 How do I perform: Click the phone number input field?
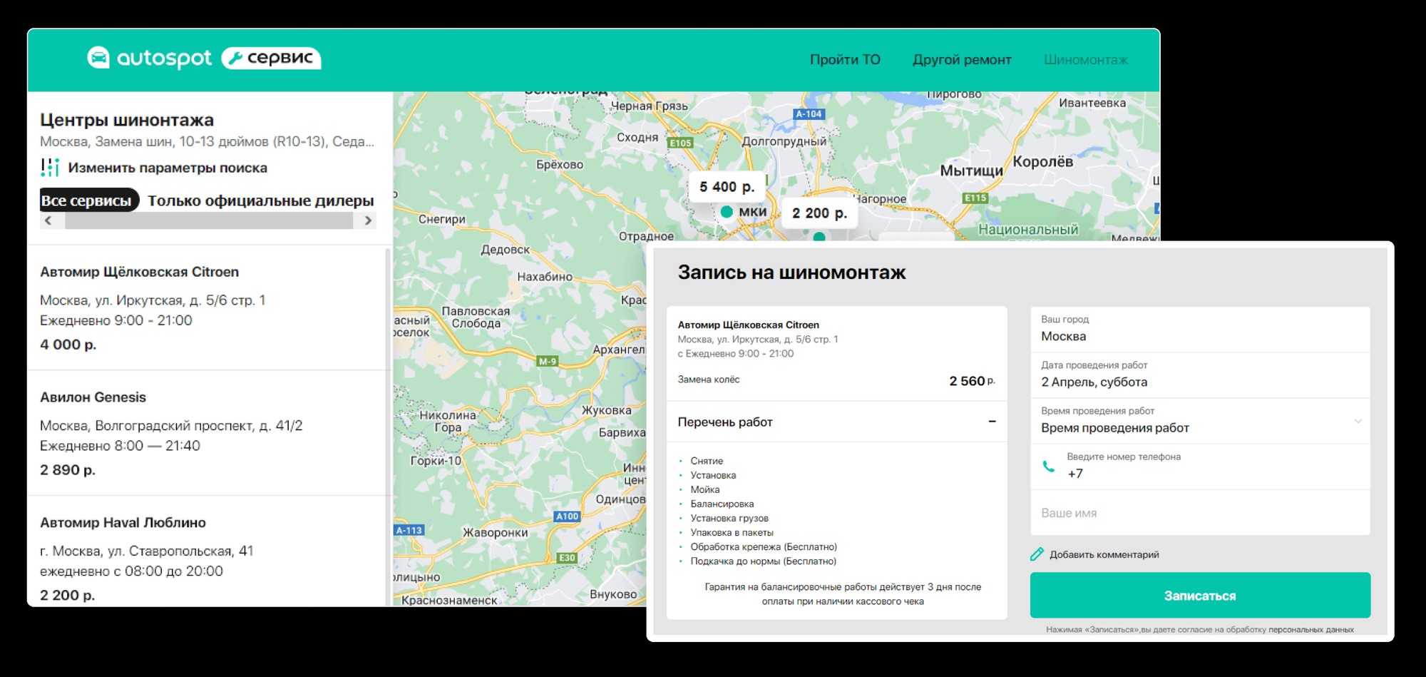point(1200,467)
